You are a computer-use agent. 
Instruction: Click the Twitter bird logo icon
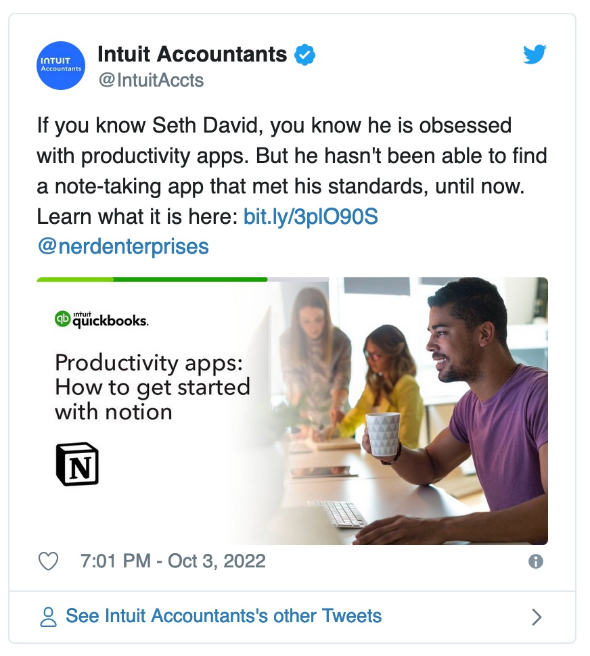[535, 54]
